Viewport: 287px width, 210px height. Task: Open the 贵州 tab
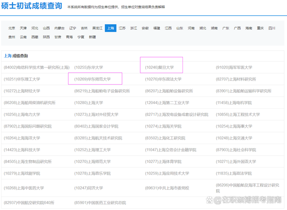click(12, 37)
